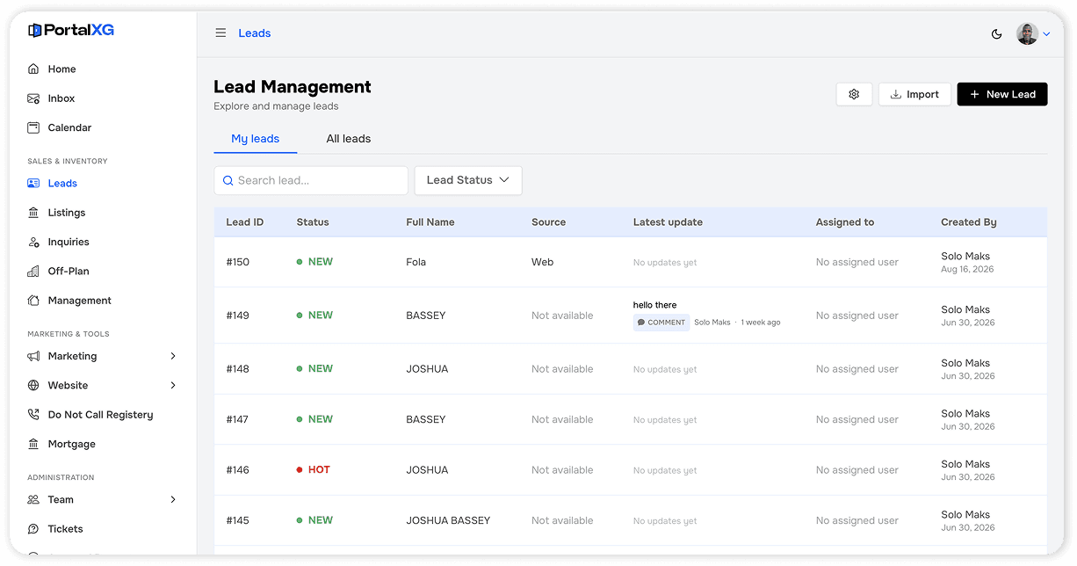
Task: Select lead ID #148
Action: point(238,369)
